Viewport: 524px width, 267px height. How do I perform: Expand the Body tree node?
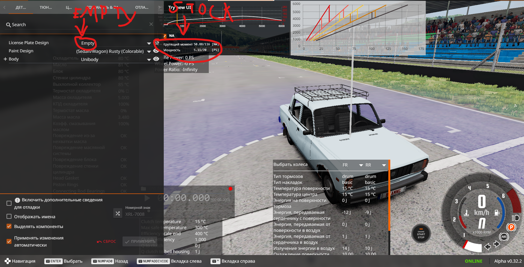coord(5,59)
